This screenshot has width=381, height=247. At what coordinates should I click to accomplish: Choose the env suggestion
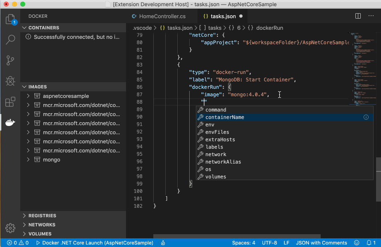coord(285,125)
